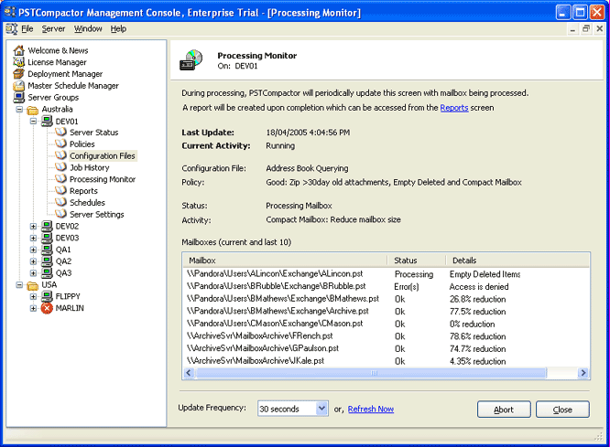Screen dimensions: 610x447
Task: Expand the QA3 server node
Action: coord(34,272)
